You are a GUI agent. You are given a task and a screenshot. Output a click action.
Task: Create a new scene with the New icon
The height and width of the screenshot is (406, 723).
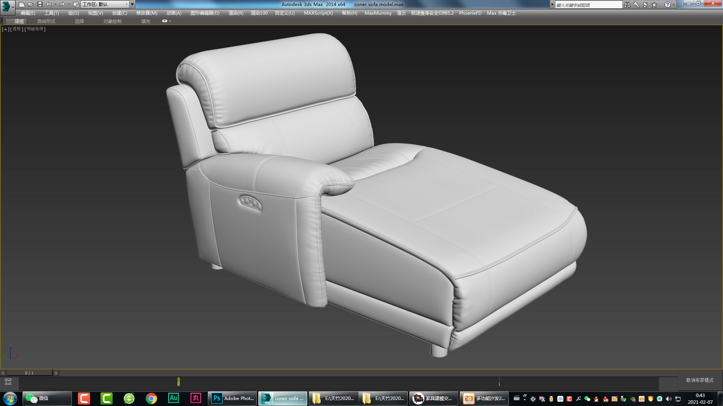[22, 4]
